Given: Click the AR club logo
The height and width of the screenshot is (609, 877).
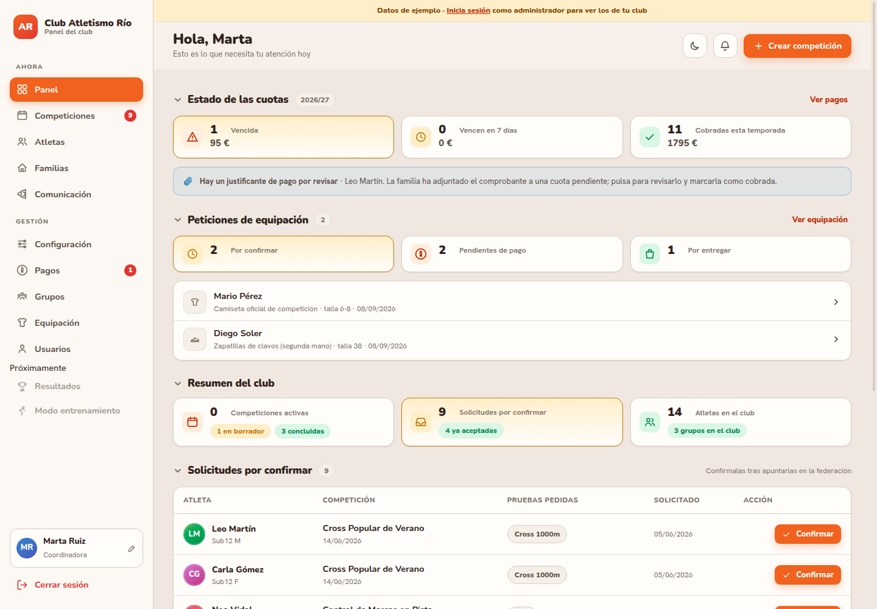Looking at the screenshot, I should [x=26, y=27].
